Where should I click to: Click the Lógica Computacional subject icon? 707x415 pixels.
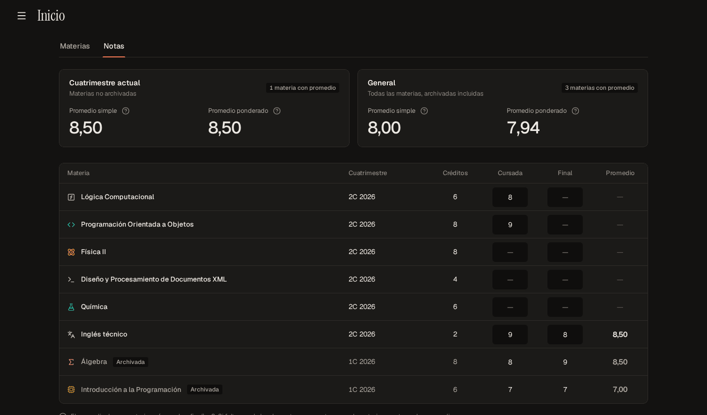[71, 197]
